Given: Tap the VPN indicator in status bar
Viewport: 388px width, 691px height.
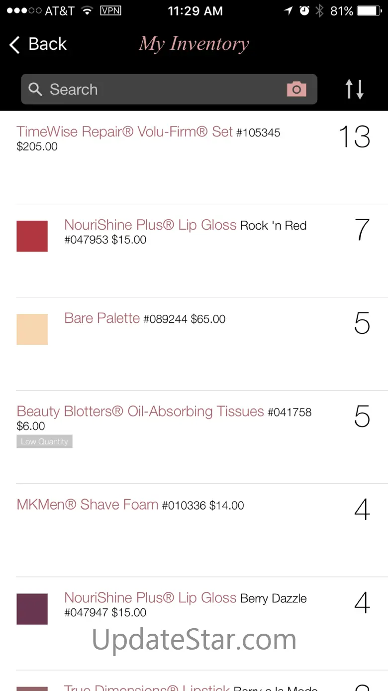Looking at the screenshot, I should (x=110, y=11).
